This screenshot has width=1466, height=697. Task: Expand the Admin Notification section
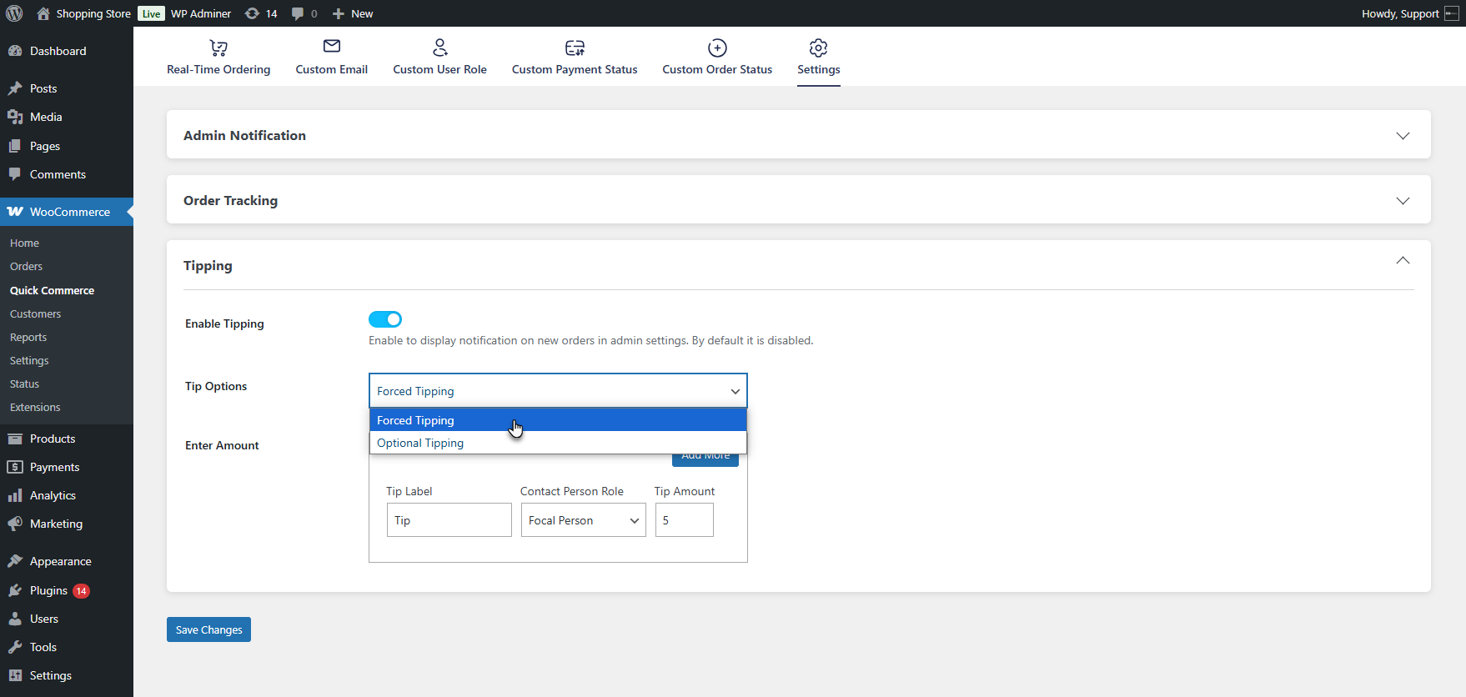1403,136
